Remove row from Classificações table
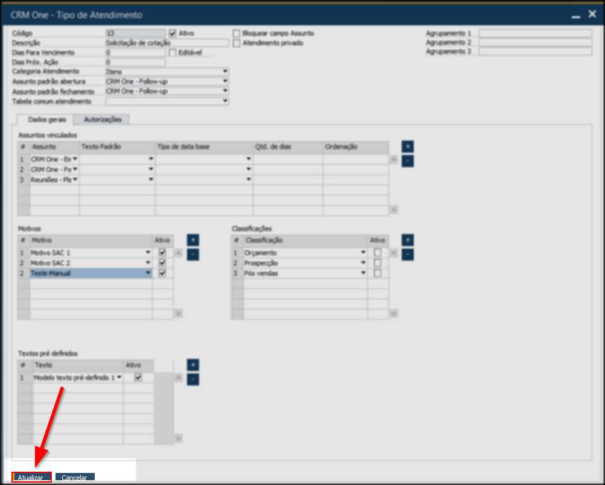This screenshot has width=605, height=485. point(408,255)
